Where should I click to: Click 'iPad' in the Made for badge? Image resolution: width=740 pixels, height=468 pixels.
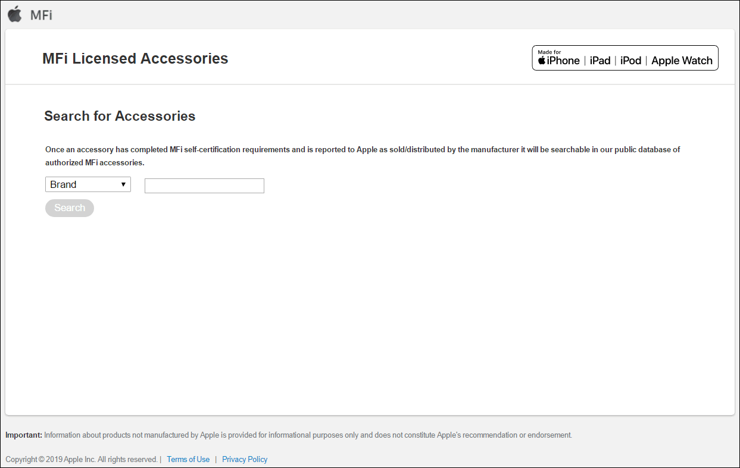click(600, 61)
